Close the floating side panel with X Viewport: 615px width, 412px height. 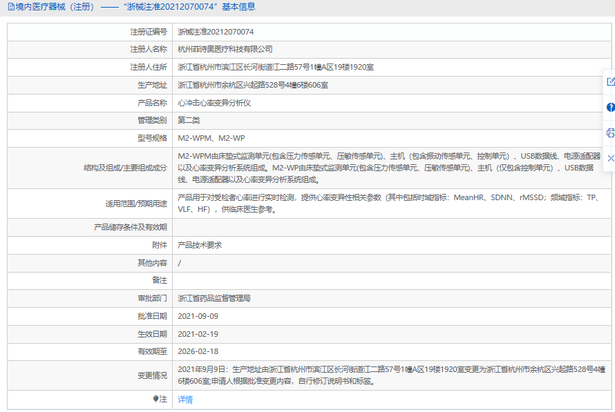coord(611,158)
